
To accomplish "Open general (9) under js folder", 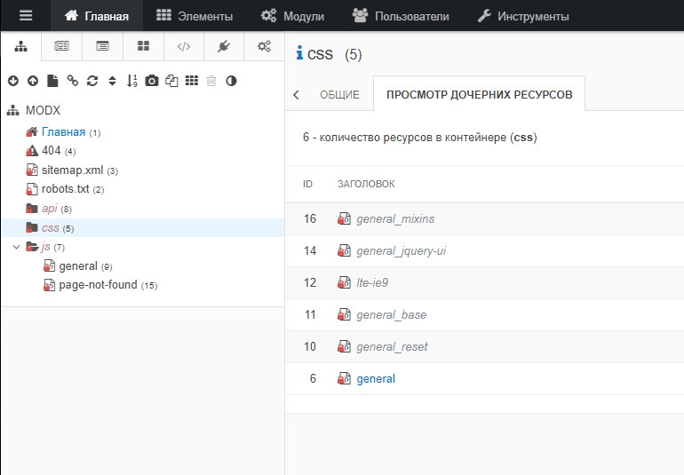I will [x=78, y=266].
